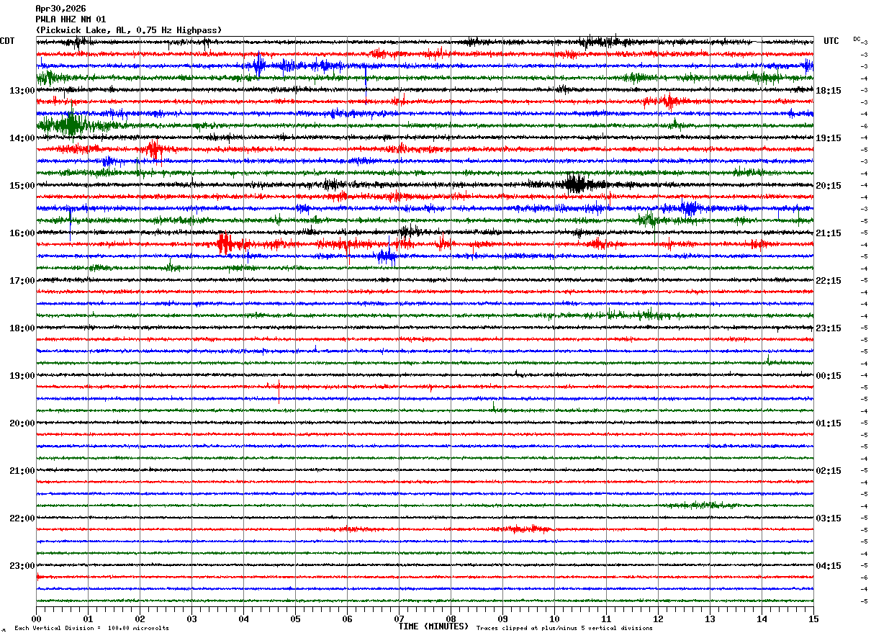Click the 20:15 UTC label
The height and width of the screenshot is (638, 871).
click(828, 186)
